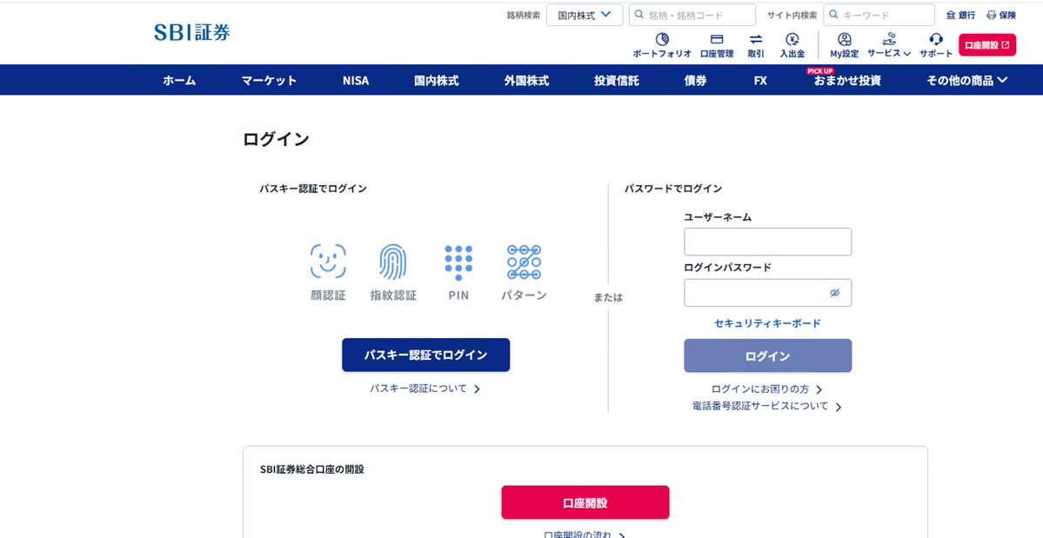Image resolution: width=1043 pixels, height=538 pixels.
Task: Open the FX tab
Action: tap(760, 80)
